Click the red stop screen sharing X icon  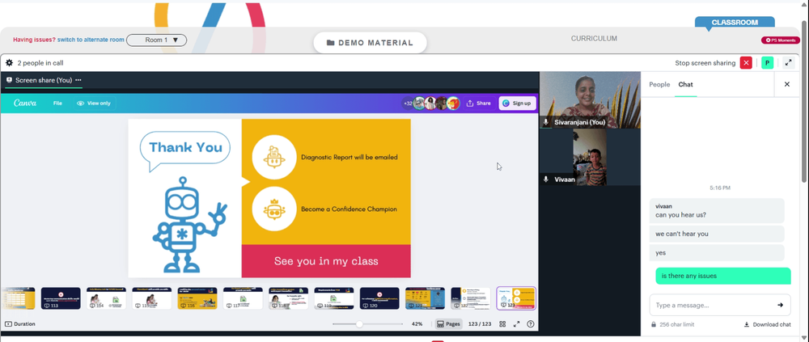pos(746,63)
